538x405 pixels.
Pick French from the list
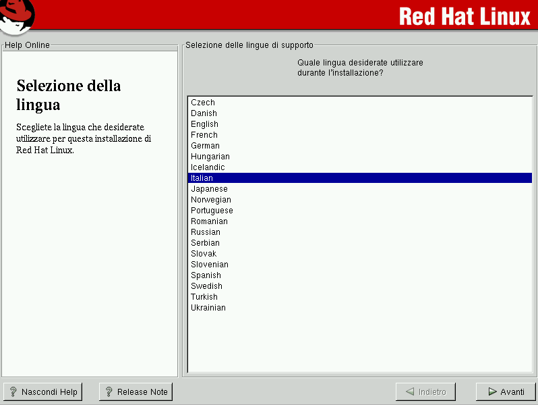[204, 135]
